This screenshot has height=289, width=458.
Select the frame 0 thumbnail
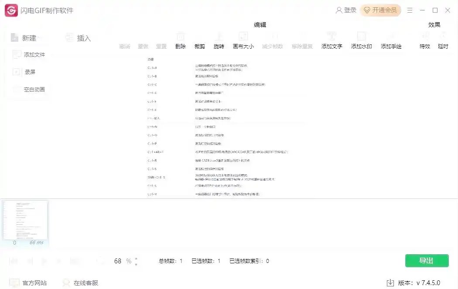click(25, 220)
